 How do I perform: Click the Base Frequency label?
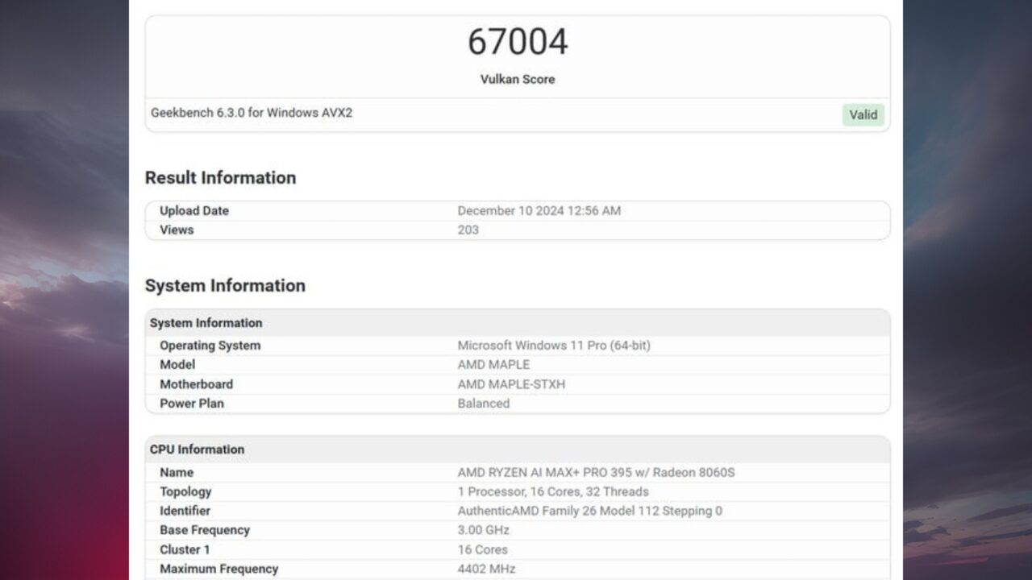(x=205, y=530)
